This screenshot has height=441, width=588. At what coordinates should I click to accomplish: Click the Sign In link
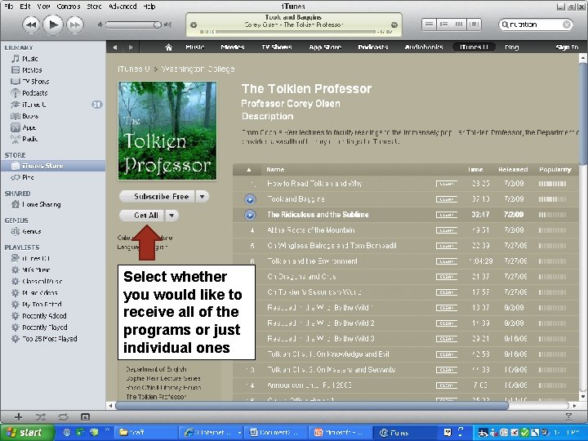coord(567,47)
